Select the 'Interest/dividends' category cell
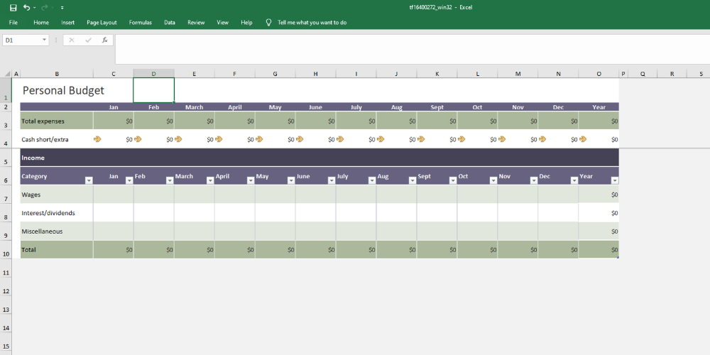This screenshot has height=355, width=710. (x=57, y=213)
